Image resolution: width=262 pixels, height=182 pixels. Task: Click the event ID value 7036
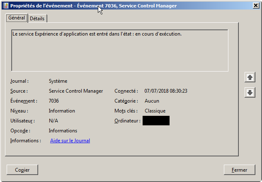(54, 101)
